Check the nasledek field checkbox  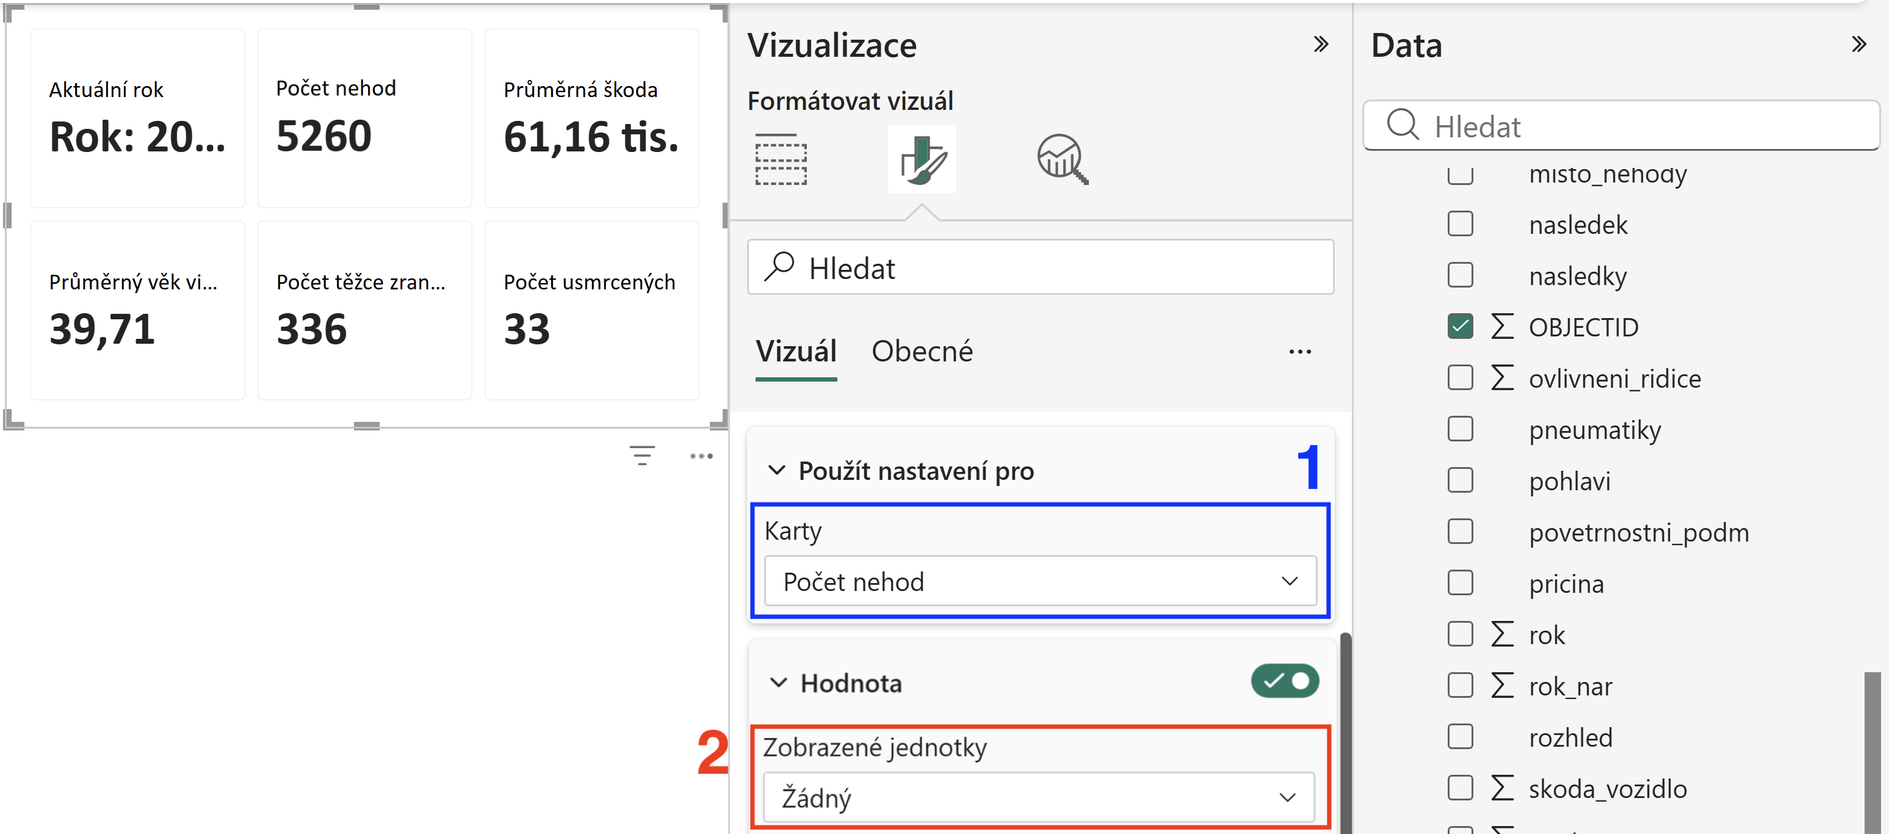1460,223
